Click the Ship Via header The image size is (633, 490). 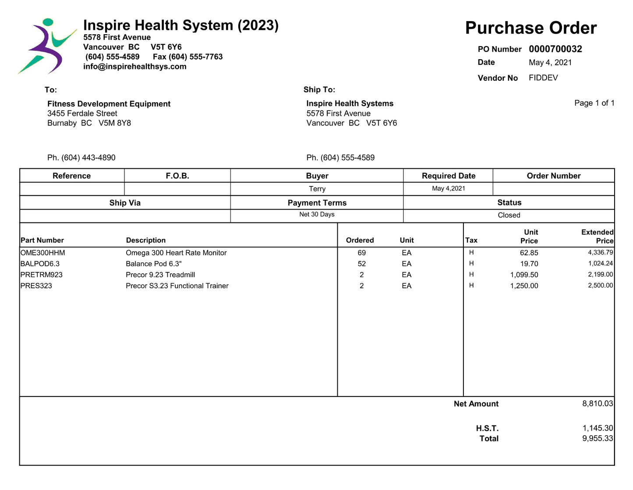(x=125, y=203)
